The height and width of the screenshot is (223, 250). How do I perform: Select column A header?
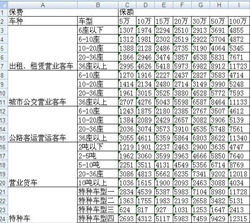[43, 5]
